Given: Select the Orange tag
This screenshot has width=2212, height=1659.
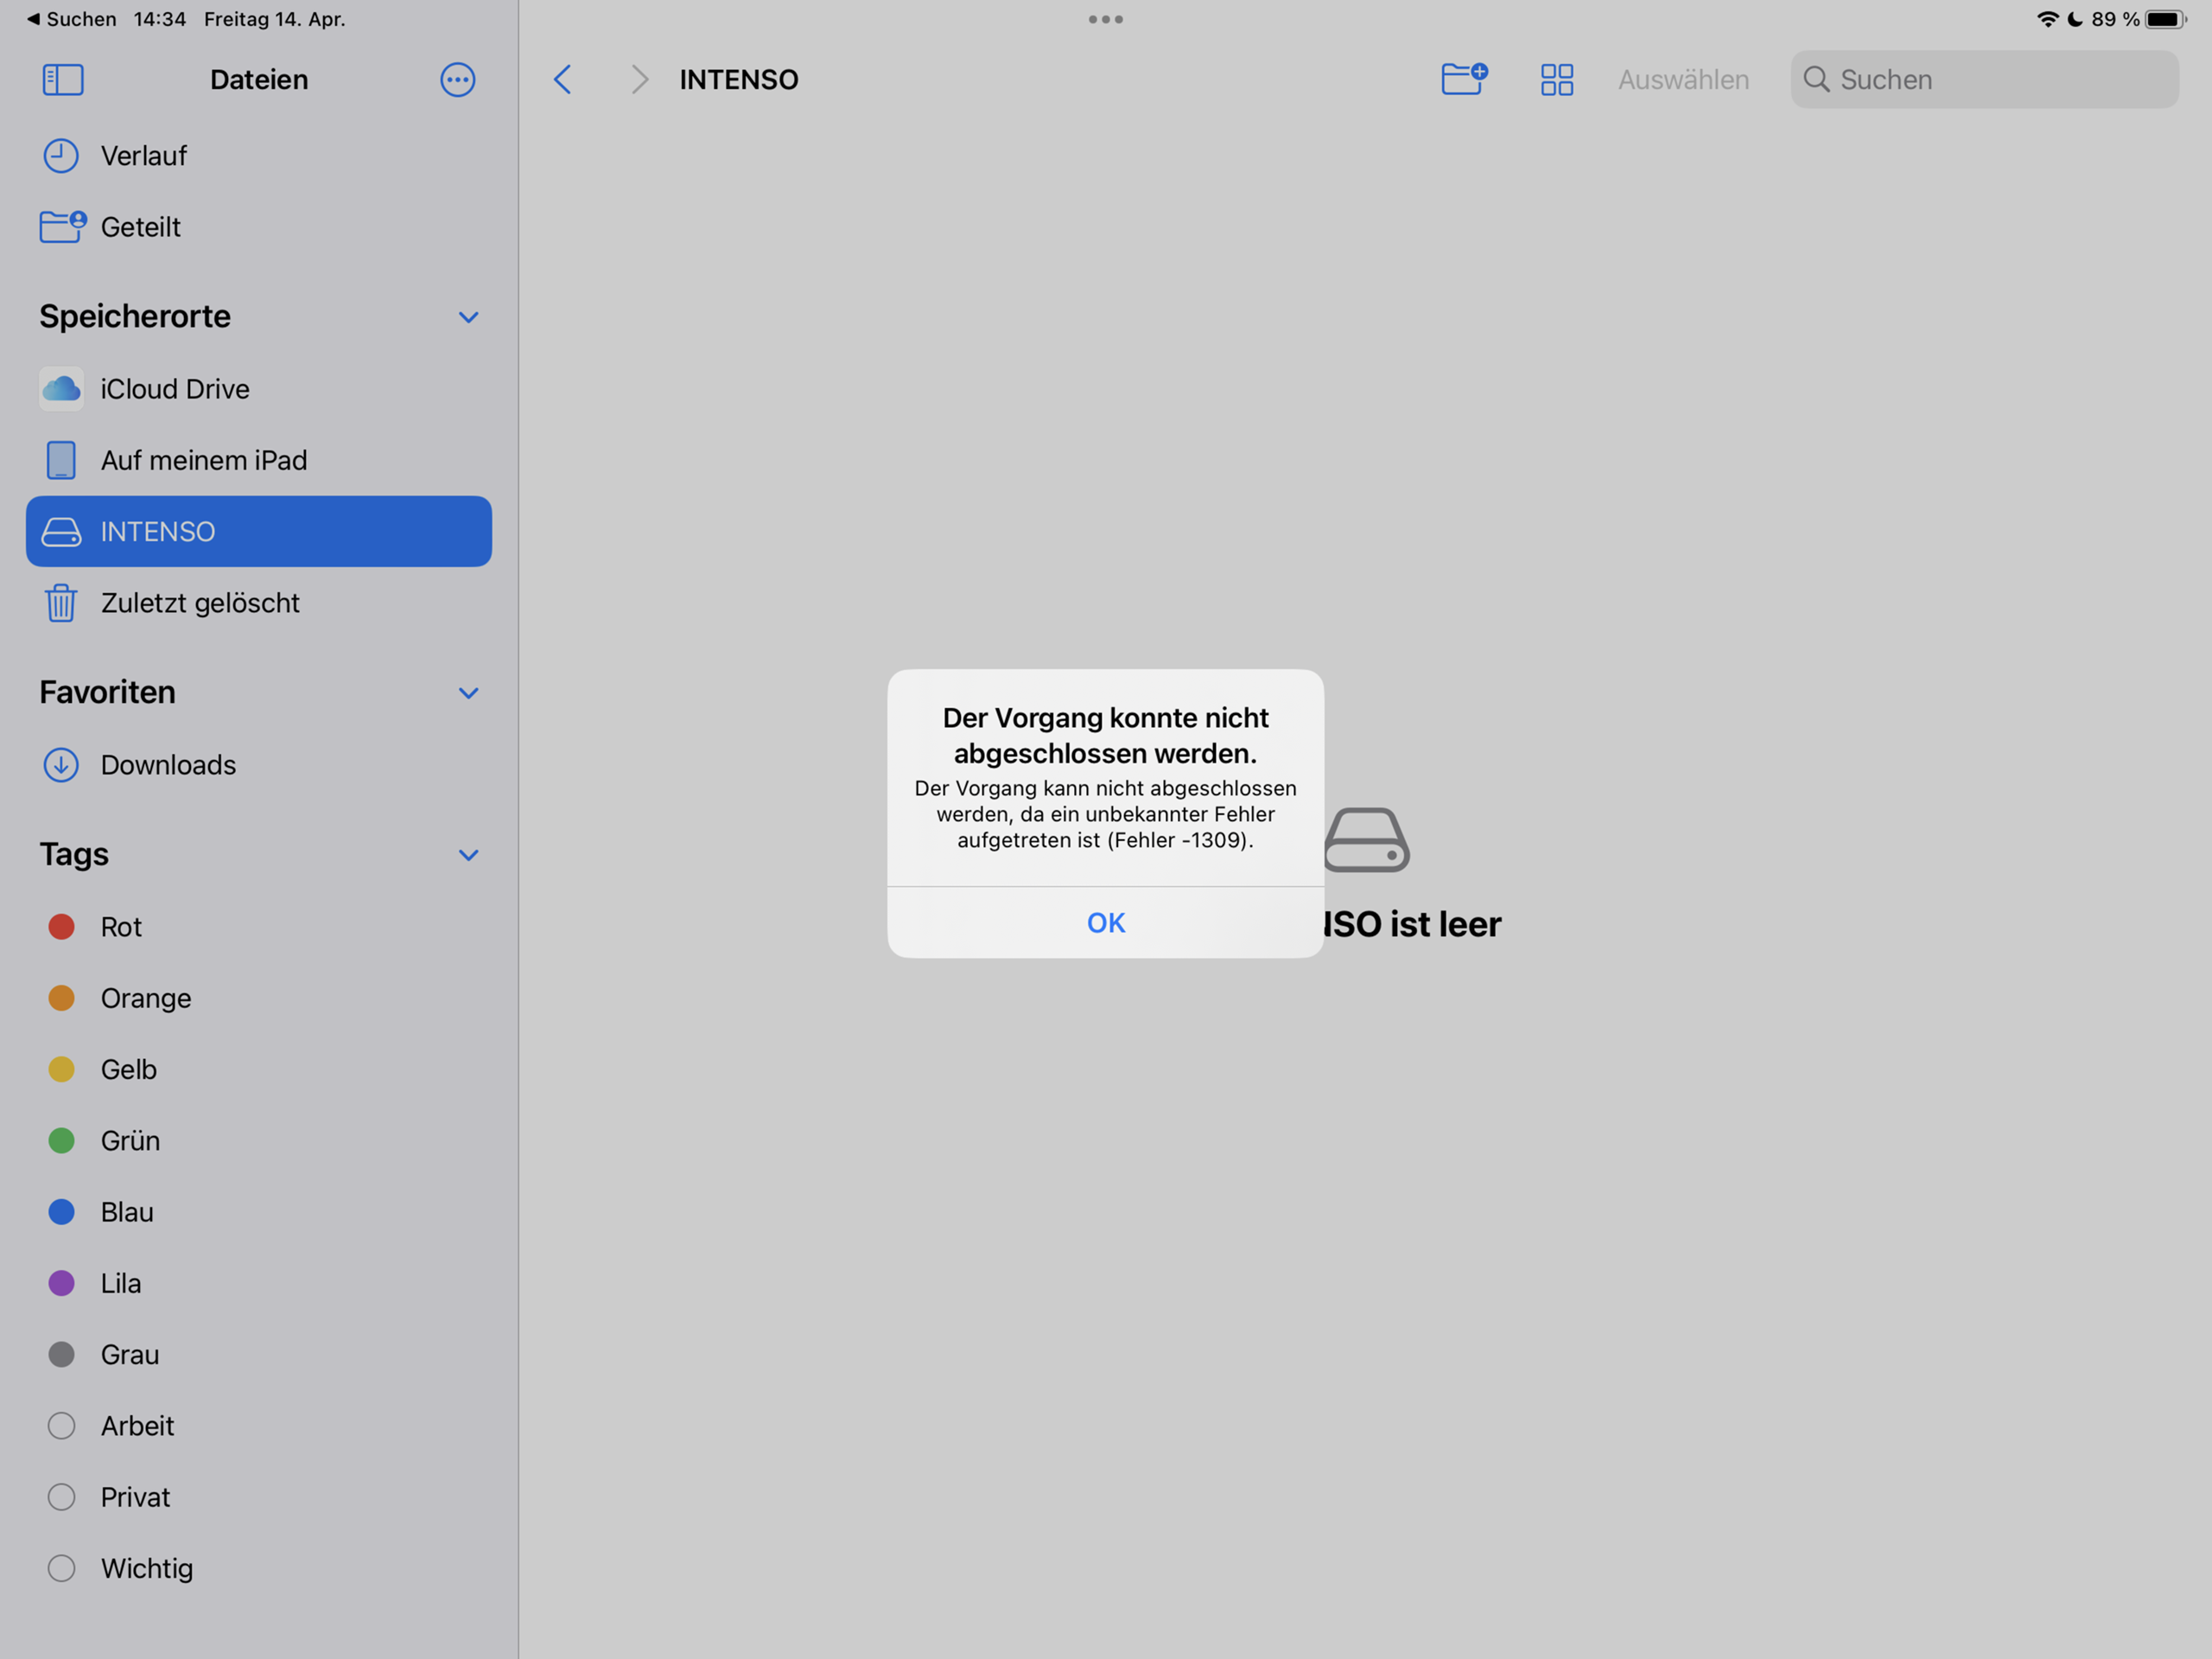Looking at the screenshot, I should (259, 999).
